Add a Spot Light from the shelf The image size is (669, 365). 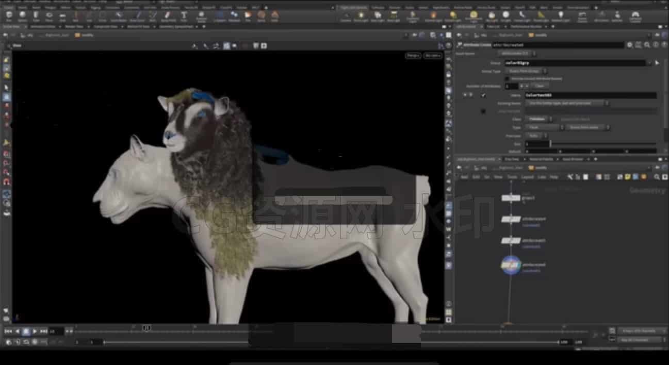click(x=378, y=16)
